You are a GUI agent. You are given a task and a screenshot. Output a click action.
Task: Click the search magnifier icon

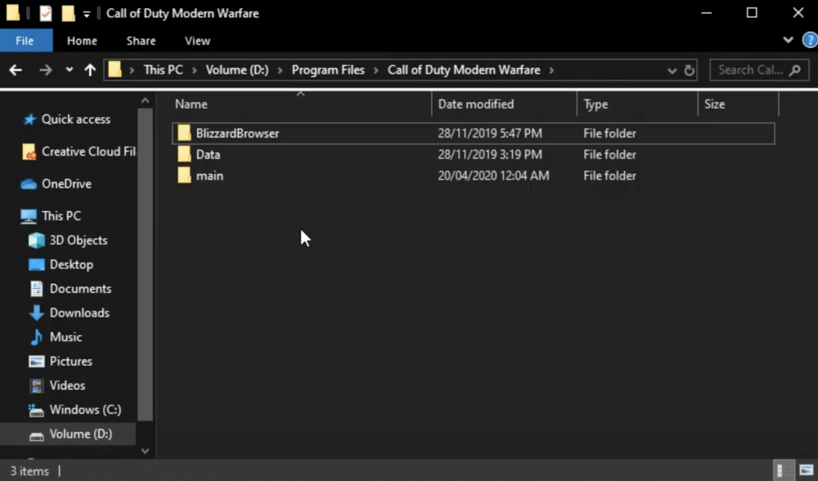point(794,70)
